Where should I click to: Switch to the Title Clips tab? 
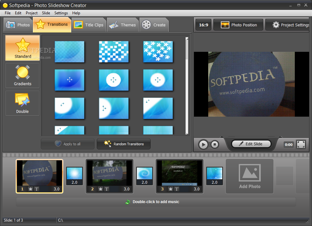[x=89, y=25]
